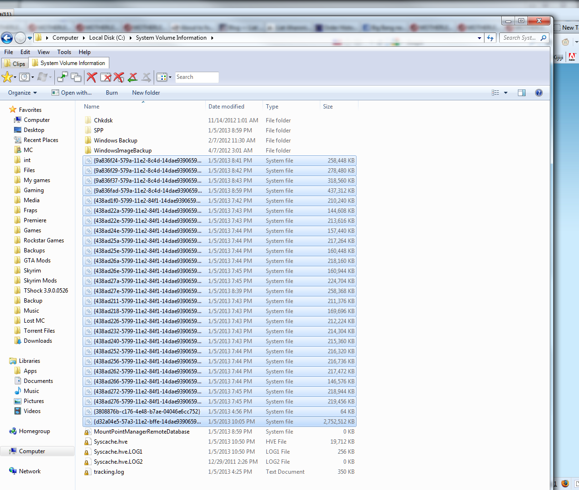Image resolution: width=579 pixels, height=490 pixels.
Task: Click the Open with... button
Action: 72,93
